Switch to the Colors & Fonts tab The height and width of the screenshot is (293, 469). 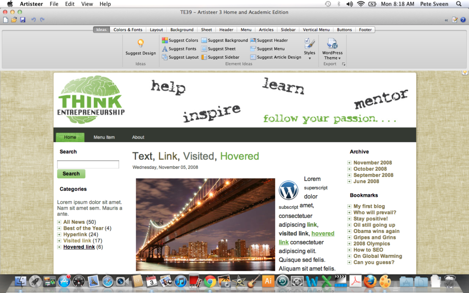coord(128,30)
